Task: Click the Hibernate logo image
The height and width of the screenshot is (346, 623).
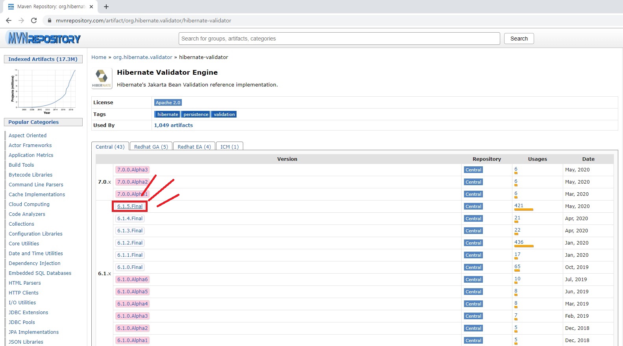Action: [x=102, y=78]
